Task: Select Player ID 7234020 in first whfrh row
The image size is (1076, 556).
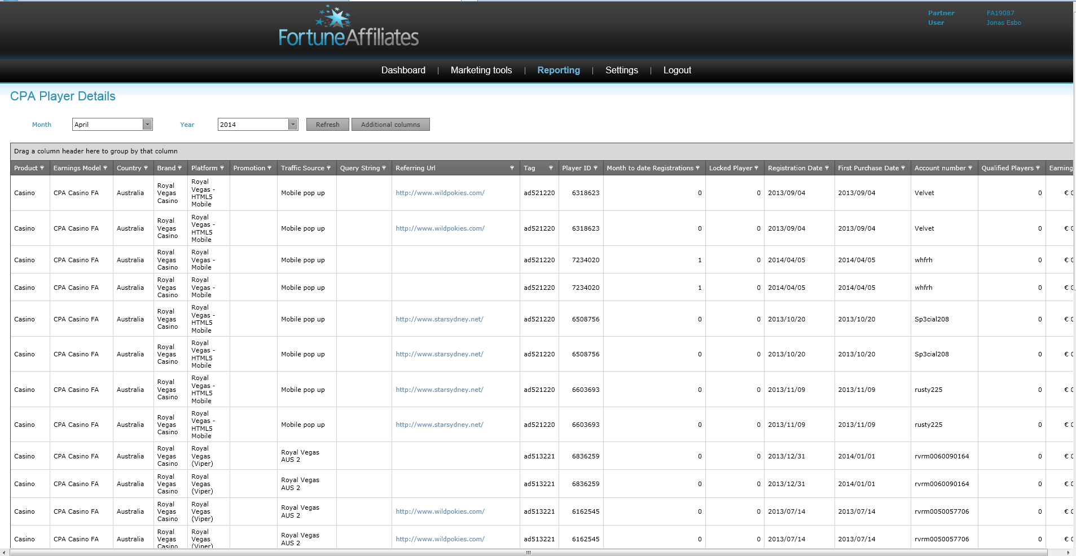Action: (586, 260)
